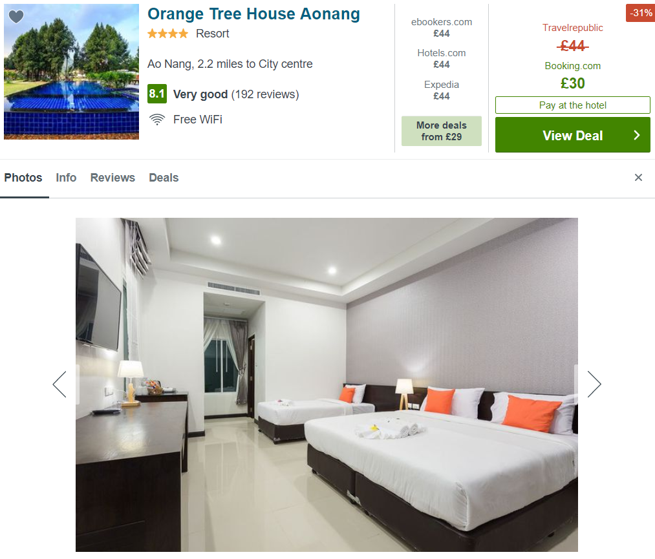Click the pool thumbnail image of the hotel
Image resolution: width=655 pixels, height=559 pixels.
71,72
